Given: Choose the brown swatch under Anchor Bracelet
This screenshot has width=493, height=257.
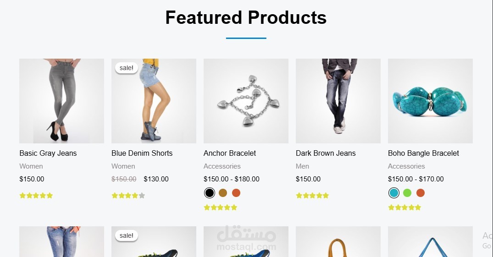Looking at the screenshot, I should pyautogui.click(x=223, y=192).
